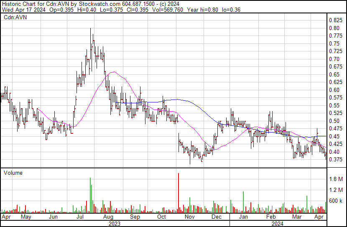Select the Nov month marker

pos(189,217)
